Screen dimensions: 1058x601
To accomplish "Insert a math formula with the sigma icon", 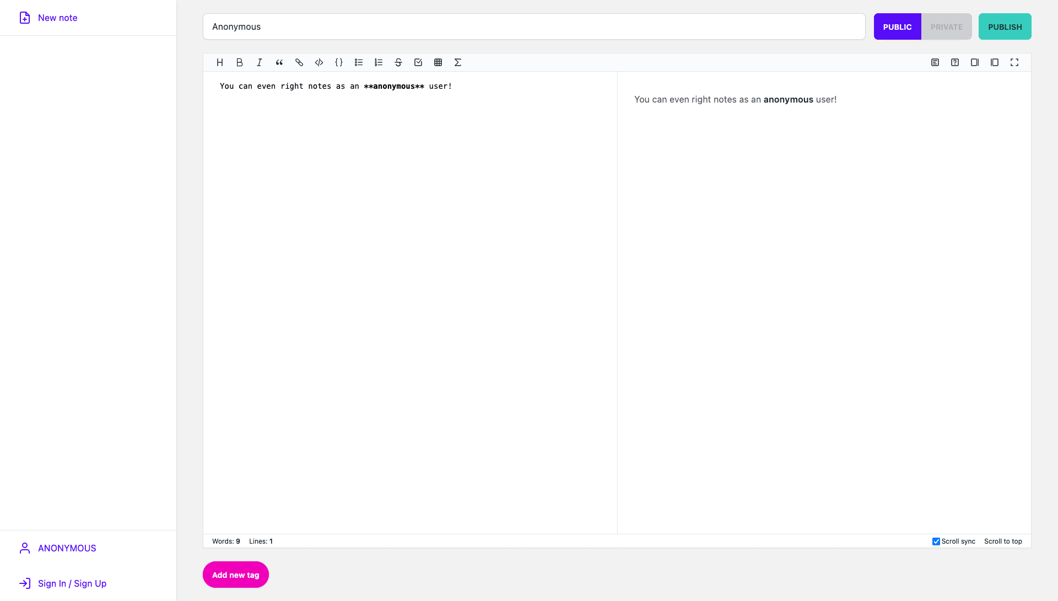I will [x=458, y=62].
